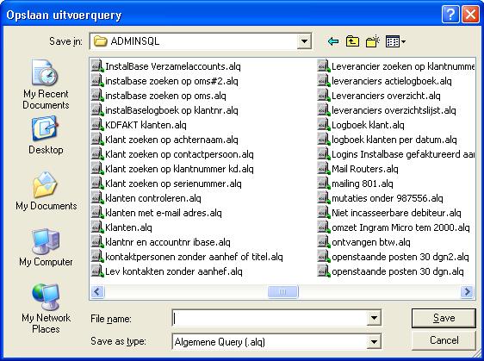Click the file icon of mailing 801.alq
Viewport: 484px width, 361px height.
pyautogui.click(x=324, y=184)
